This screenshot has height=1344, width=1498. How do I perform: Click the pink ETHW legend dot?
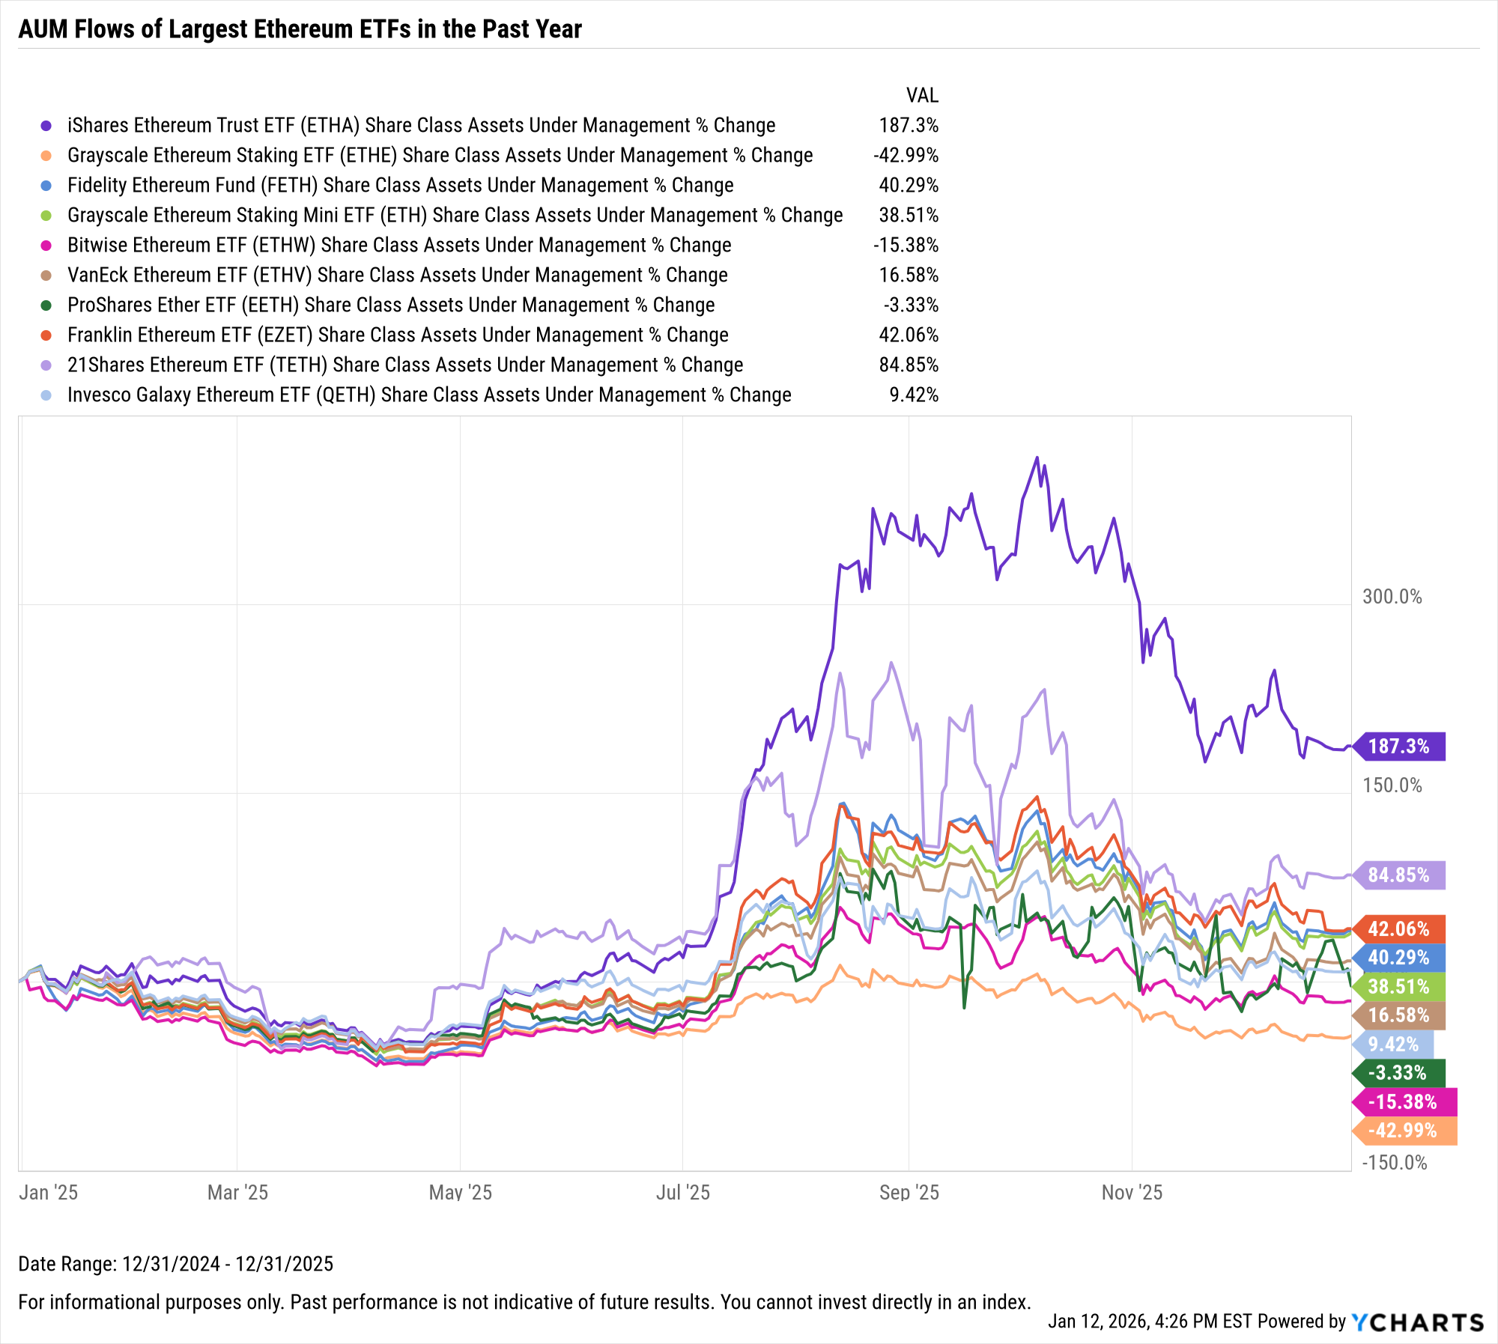coord(46,246)
